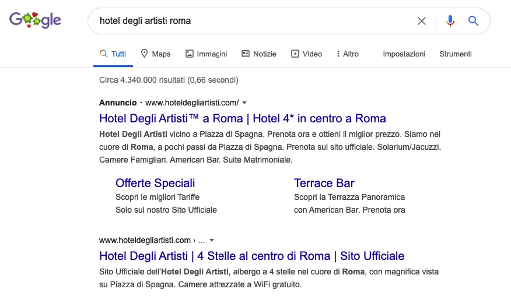Expand the organic result URL dropdown arrow
This screenshot has width=511, height=303.
pyautogui.click(x=212, y=241)
